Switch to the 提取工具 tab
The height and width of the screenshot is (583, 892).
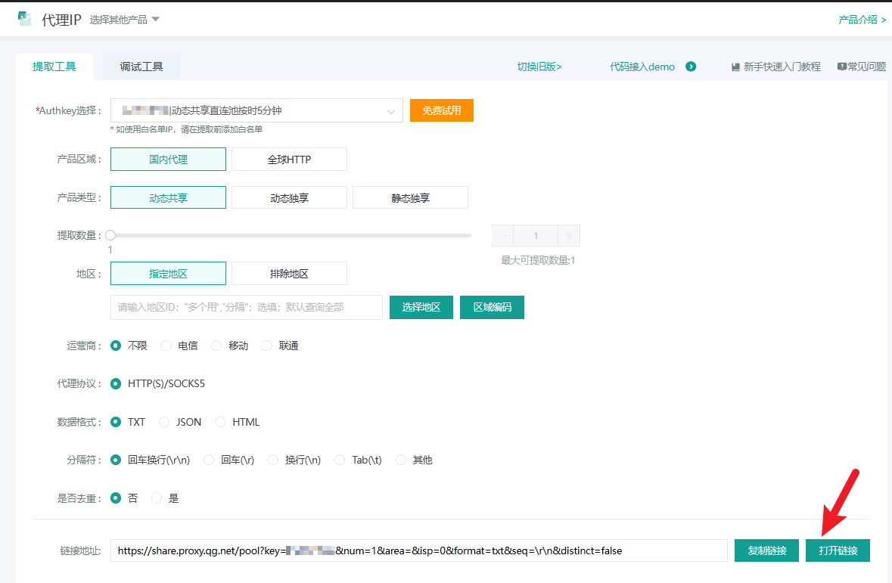(54, 67)
